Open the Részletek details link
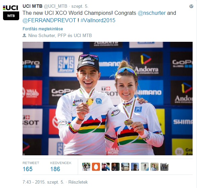This screenshot has height=188, width=197. (78, 182)
